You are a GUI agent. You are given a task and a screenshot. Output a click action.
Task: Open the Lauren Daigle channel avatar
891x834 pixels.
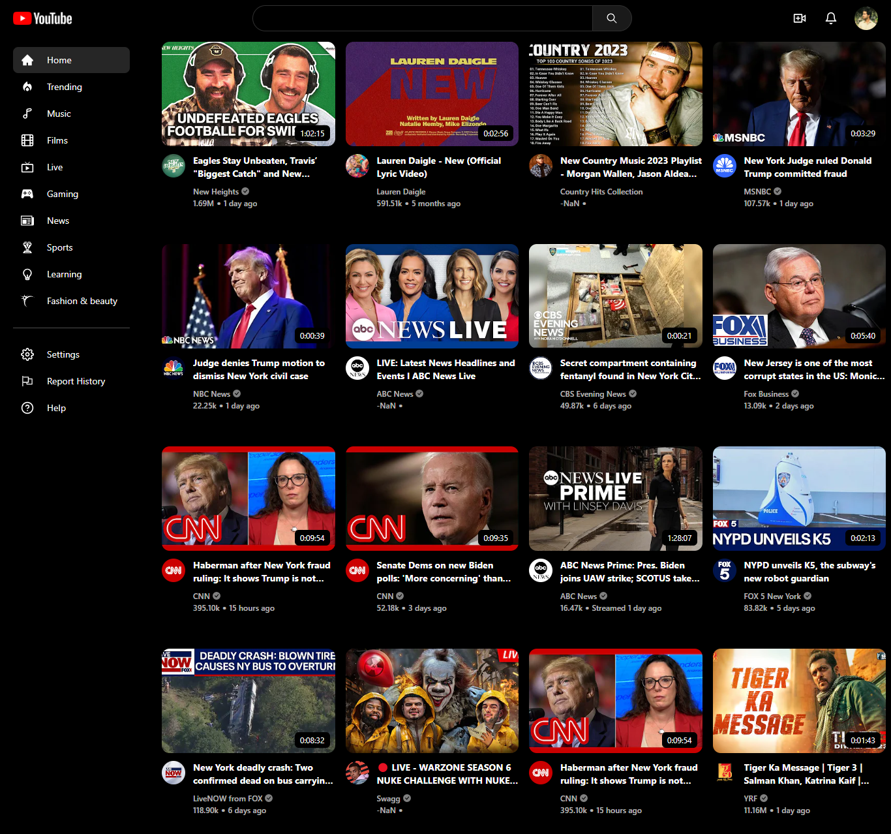[357, 166]
